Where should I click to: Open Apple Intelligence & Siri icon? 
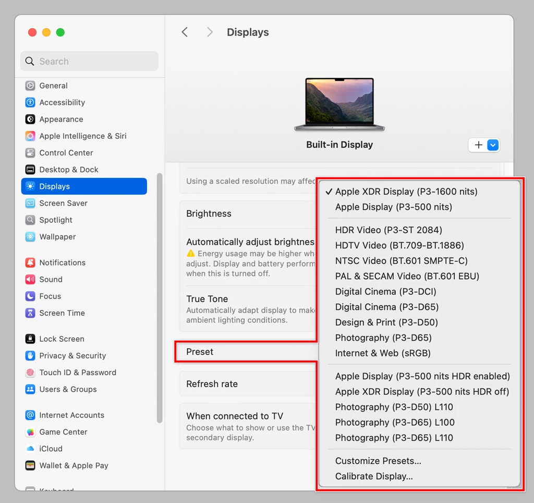click(x=30, y=136)
